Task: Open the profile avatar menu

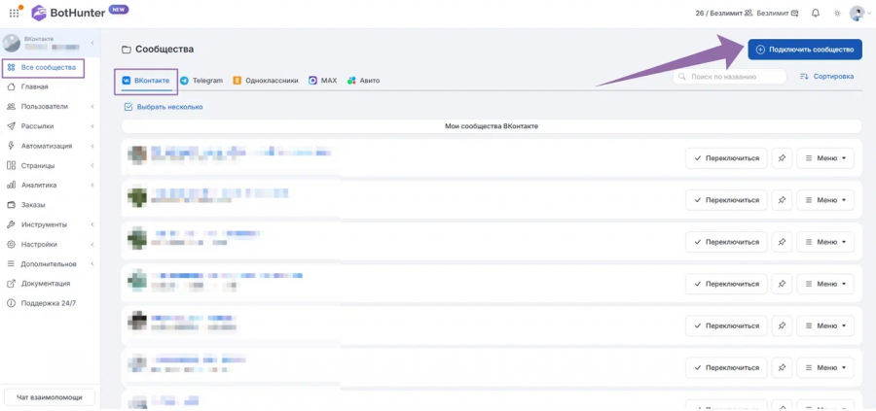Action: (x=857, y=13)
